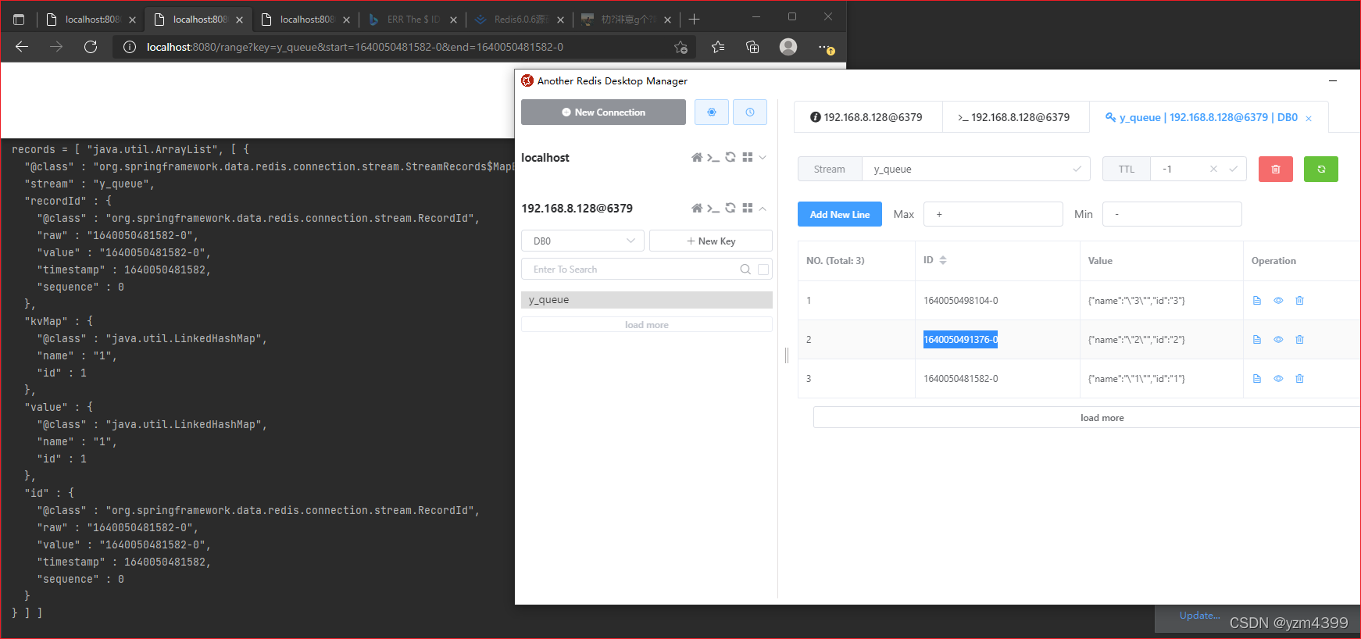Dump the row with ID 1640050491376-0
1361x639 pixels.
[x=1257, y=340]
